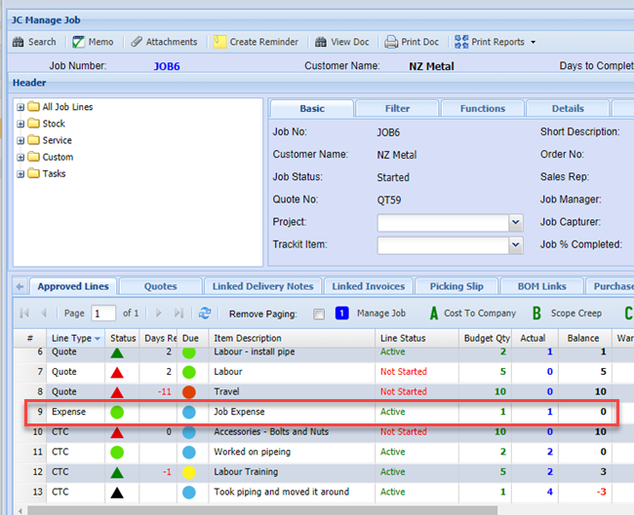Open the Memo tool
Image resolution: width=634 pixels, height=515 pixels.
pos(78,42)
